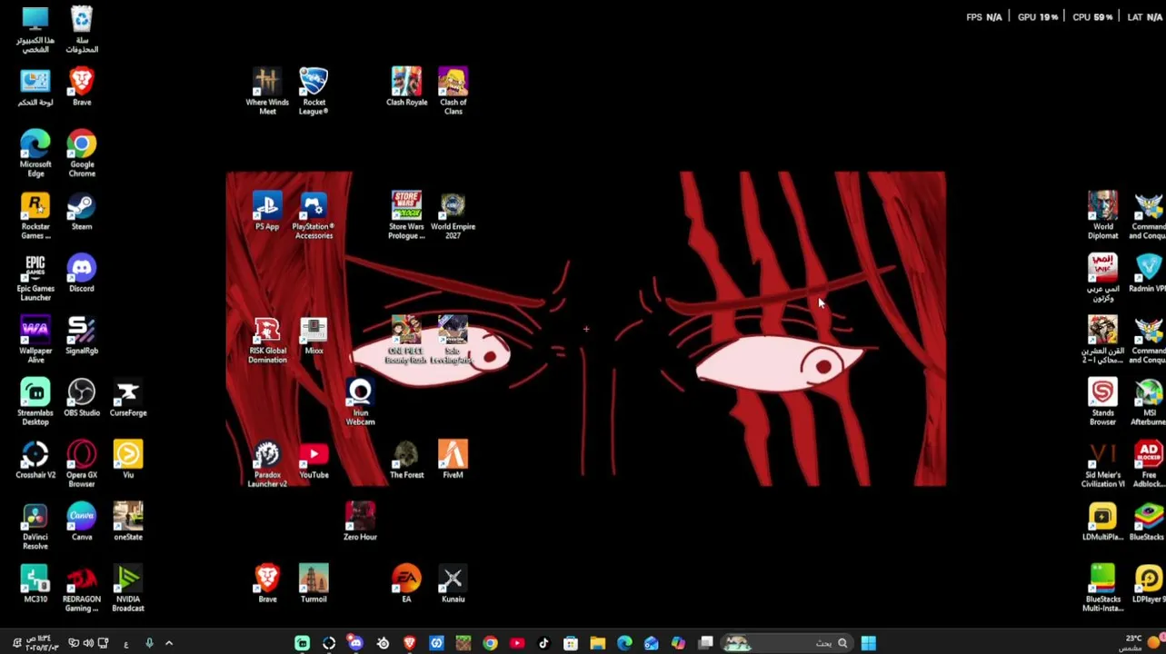
Task: Open DaVinci Resolve shortcut
Action: point(35,525)
